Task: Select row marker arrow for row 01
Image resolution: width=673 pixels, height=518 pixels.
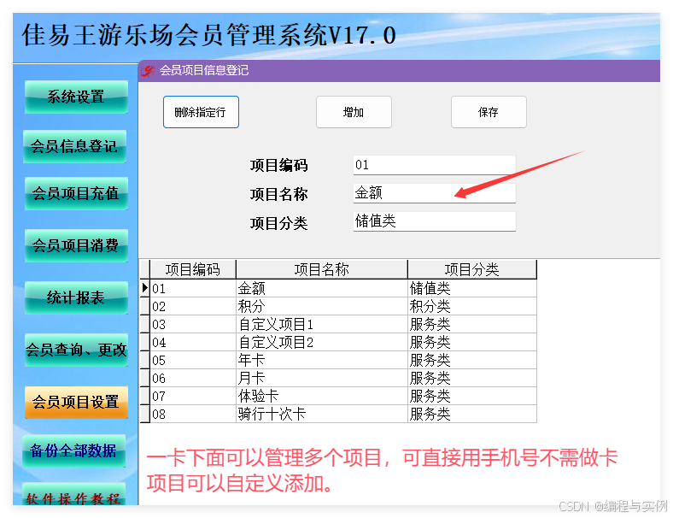Action: (145, 288)
